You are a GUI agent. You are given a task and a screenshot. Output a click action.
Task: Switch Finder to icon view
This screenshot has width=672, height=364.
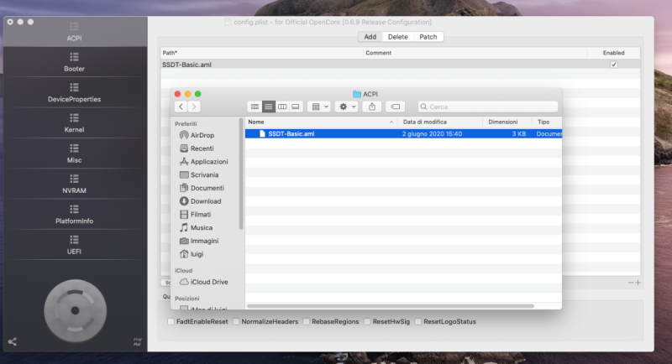click(x=255, y=107)
